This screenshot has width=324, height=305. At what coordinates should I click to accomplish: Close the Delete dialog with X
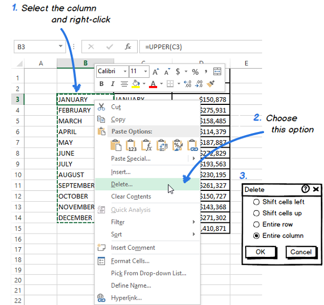coord(316,189)
